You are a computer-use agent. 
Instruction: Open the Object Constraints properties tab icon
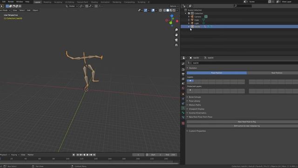[x=183, y=104]
